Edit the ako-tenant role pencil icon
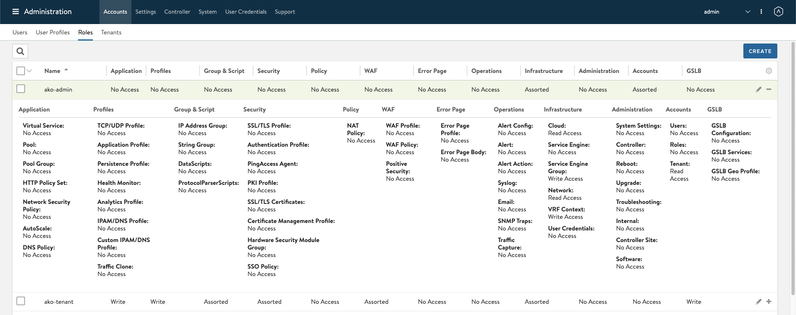This screenshot has width=796, height=315. 759,302
